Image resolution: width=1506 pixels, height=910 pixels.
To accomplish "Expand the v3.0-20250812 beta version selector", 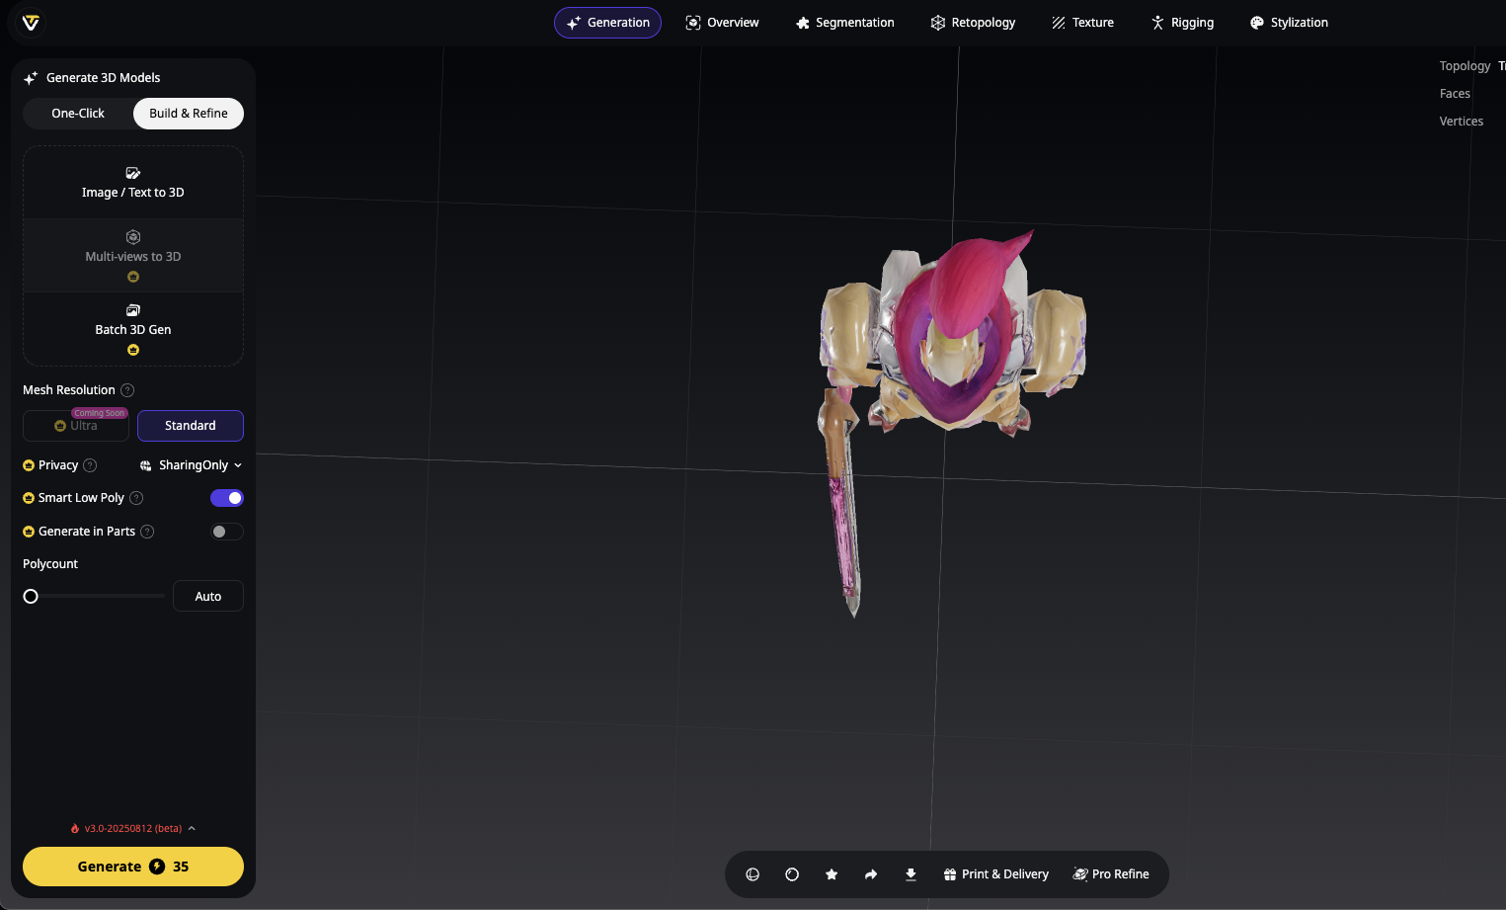I will coord(133,828).
